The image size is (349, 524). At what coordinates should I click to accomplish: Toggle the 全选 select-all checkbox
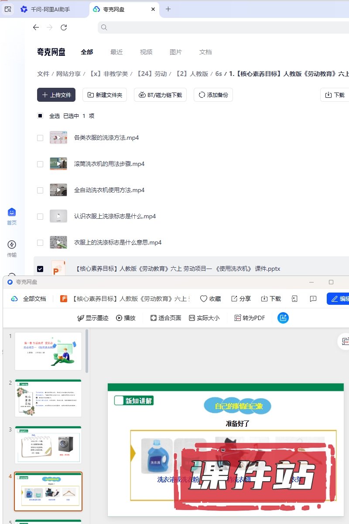40,116
